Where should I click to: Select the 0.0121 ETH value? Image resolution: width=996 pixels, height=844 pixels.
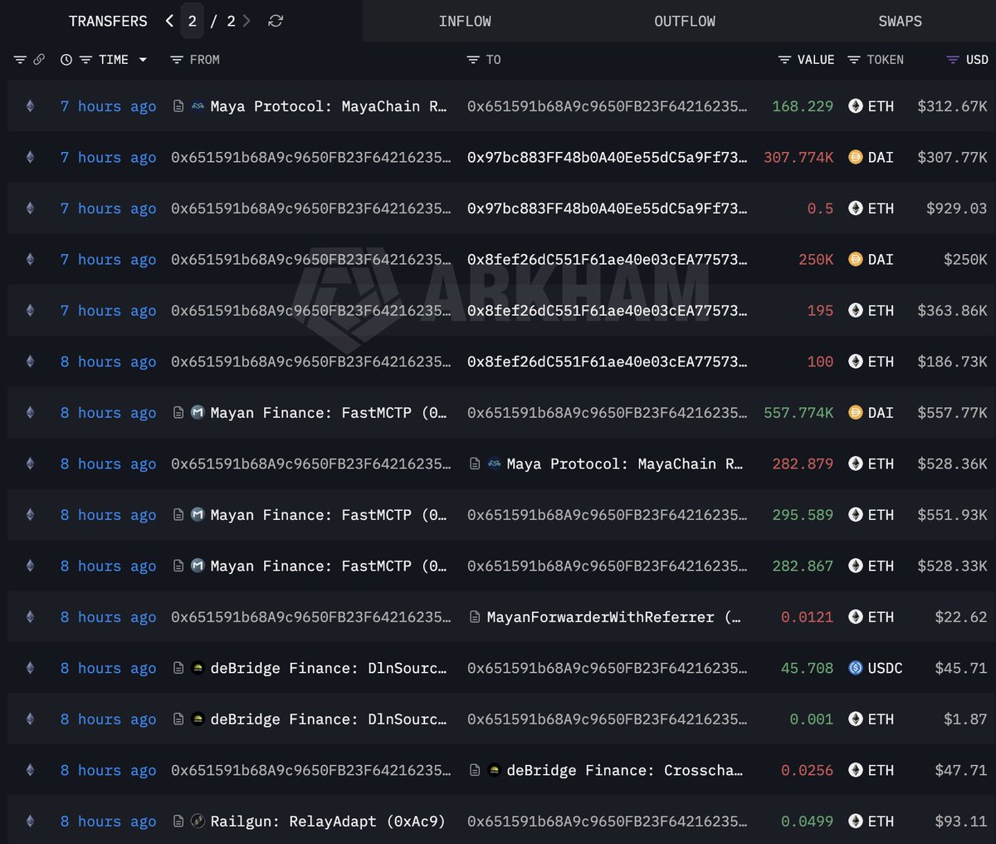coord(807,617)
